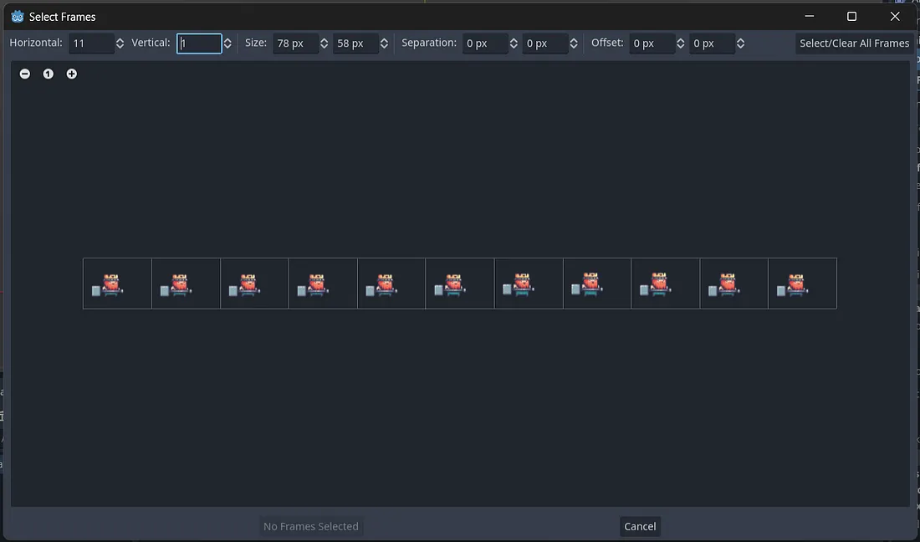Viewport: 920px width, 542px height.
Task: Click Select/Clear All Frames button
Action: point(854,43)
